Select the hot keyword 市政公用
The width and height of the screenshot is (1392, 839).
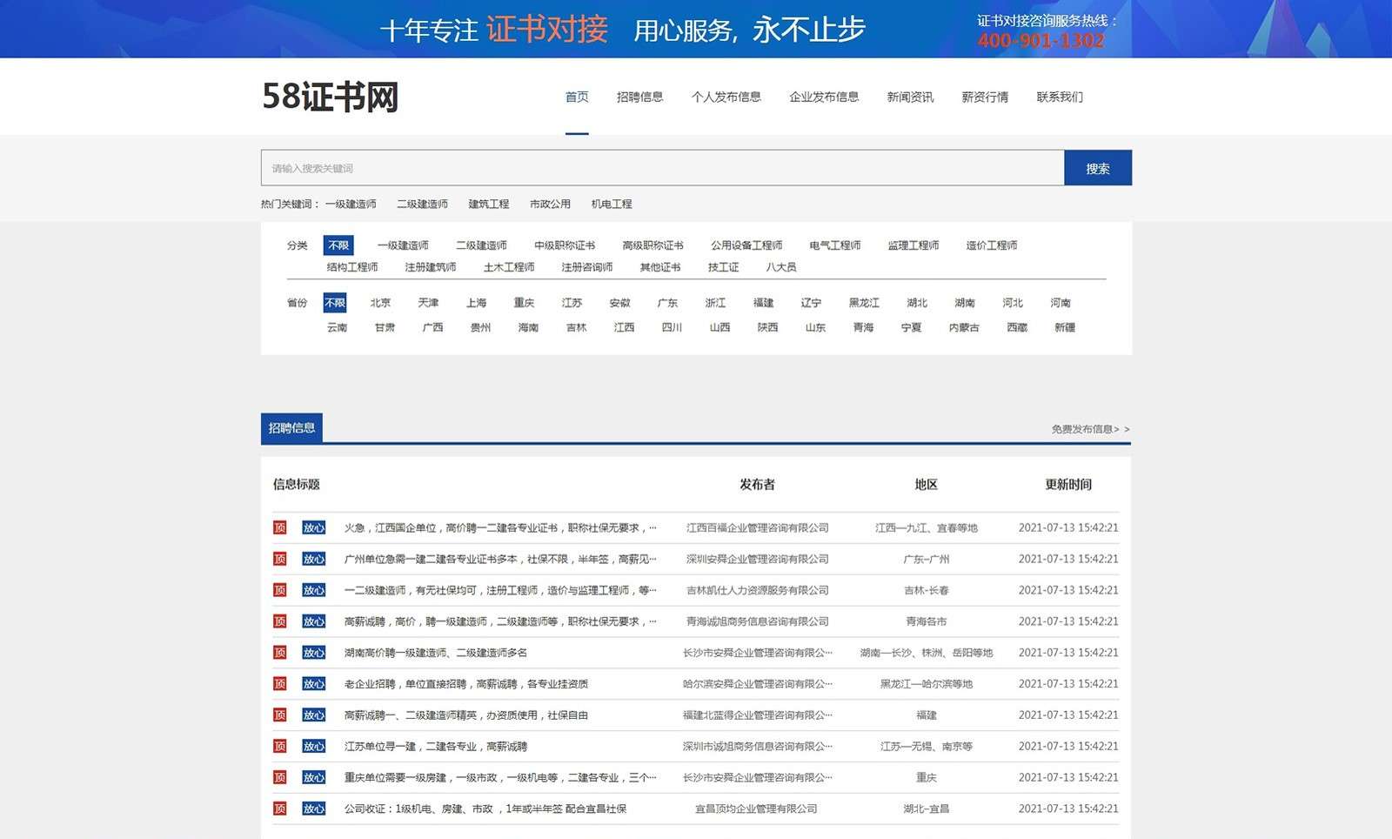pyautogui.click(x=550, y=204)
